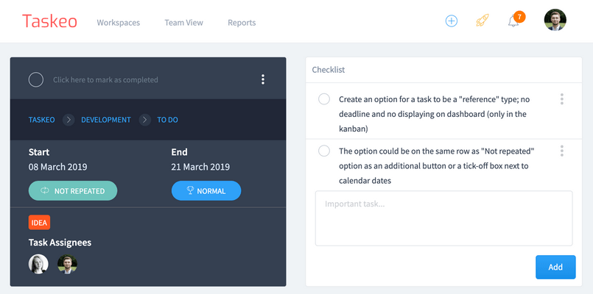This screenshot has width=593, height=294.
Task: Check off the "Not repeated" option checklist item
Action: 324,151
